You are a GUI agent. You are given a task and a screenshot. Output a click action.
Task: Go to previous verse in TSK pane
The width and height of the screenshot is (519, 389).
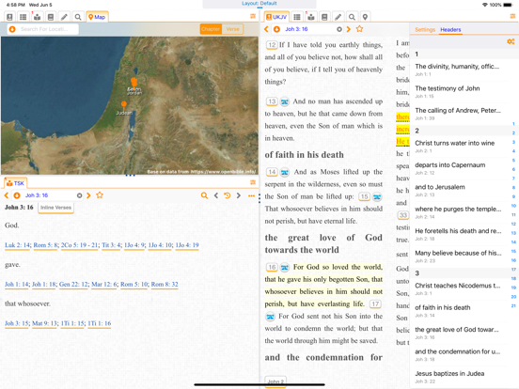[x=7, y=195]
